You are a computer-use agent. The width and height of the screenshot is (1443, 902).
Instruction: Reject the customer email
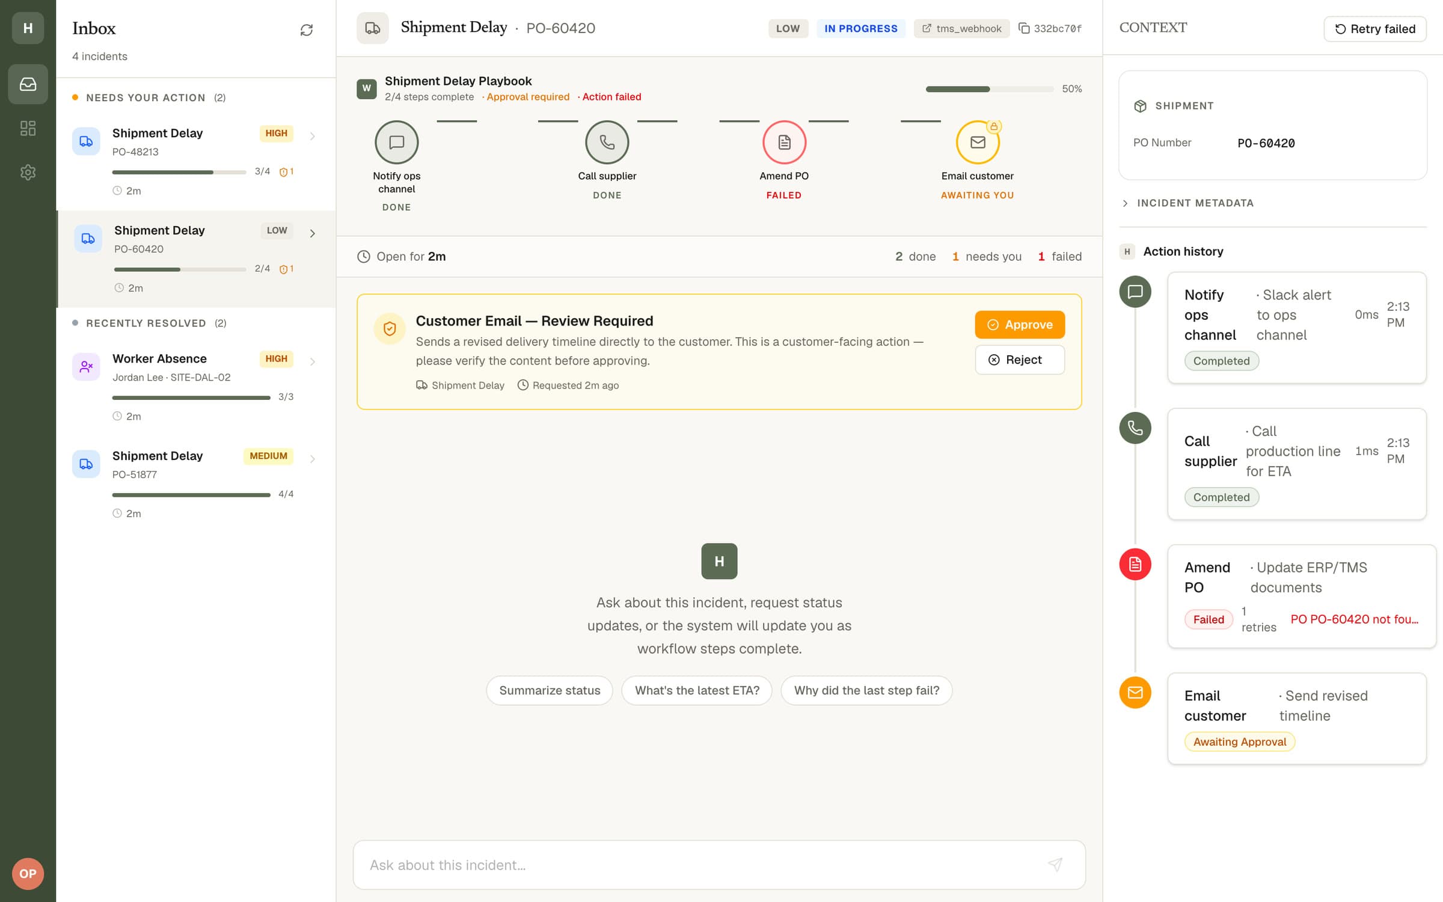tap(1020, 360)
